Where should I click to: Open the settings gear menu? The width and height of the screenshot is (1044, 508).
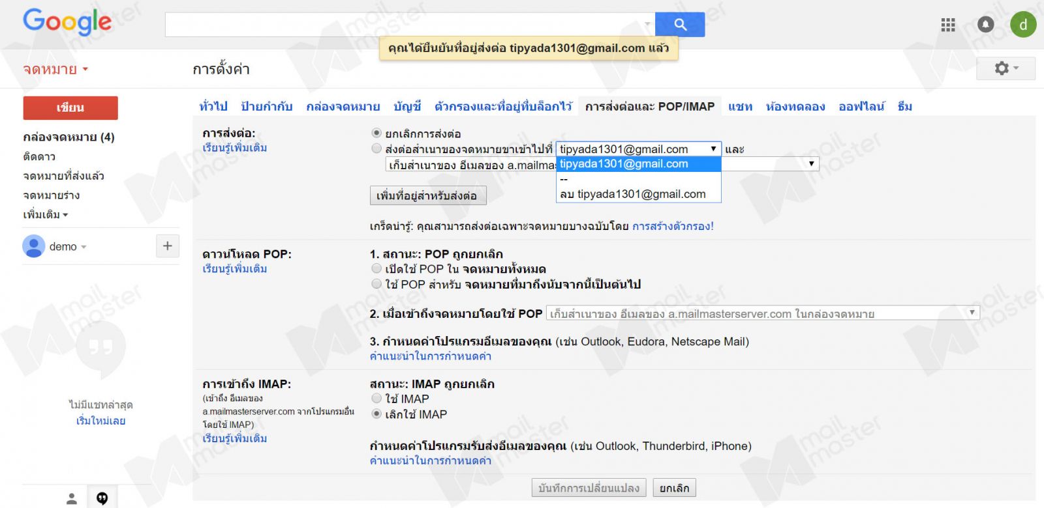coord(1006,68)
